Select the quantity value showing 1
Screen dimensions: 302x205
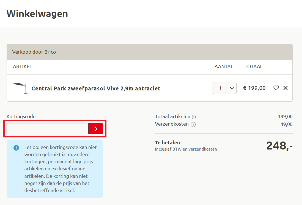click(220, 88)
